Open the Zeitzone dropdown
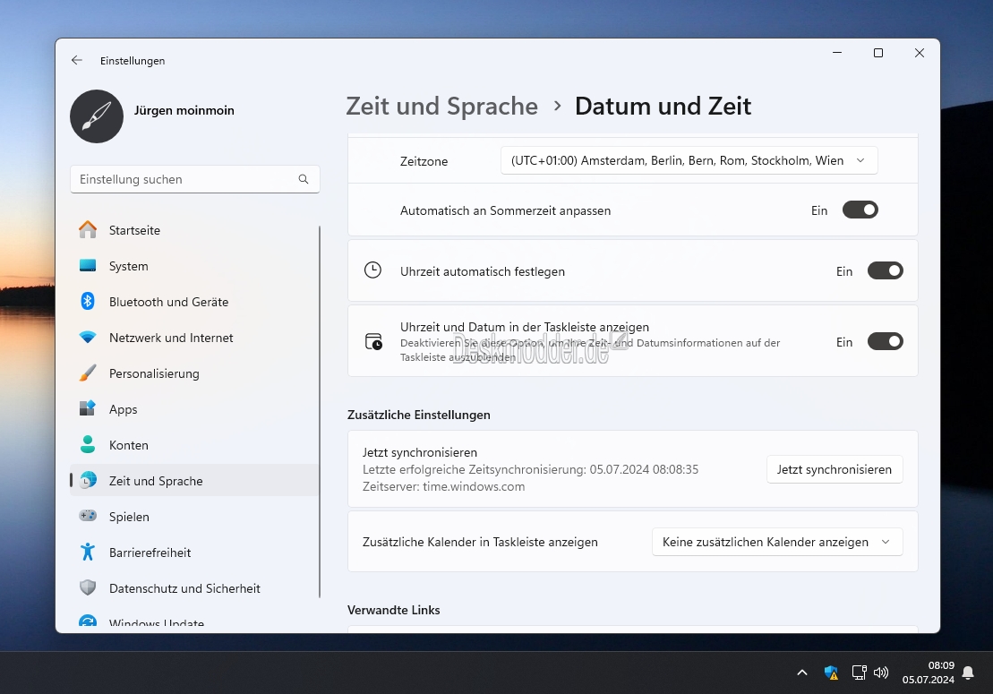The height and width of the screenshot is (694, 993). [689, 160]
